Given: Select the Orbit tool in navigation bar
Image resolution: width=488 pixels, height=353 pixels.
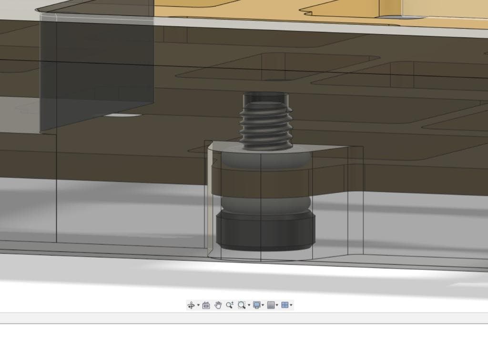Looking at the screenshot, I should pos(191,305).
